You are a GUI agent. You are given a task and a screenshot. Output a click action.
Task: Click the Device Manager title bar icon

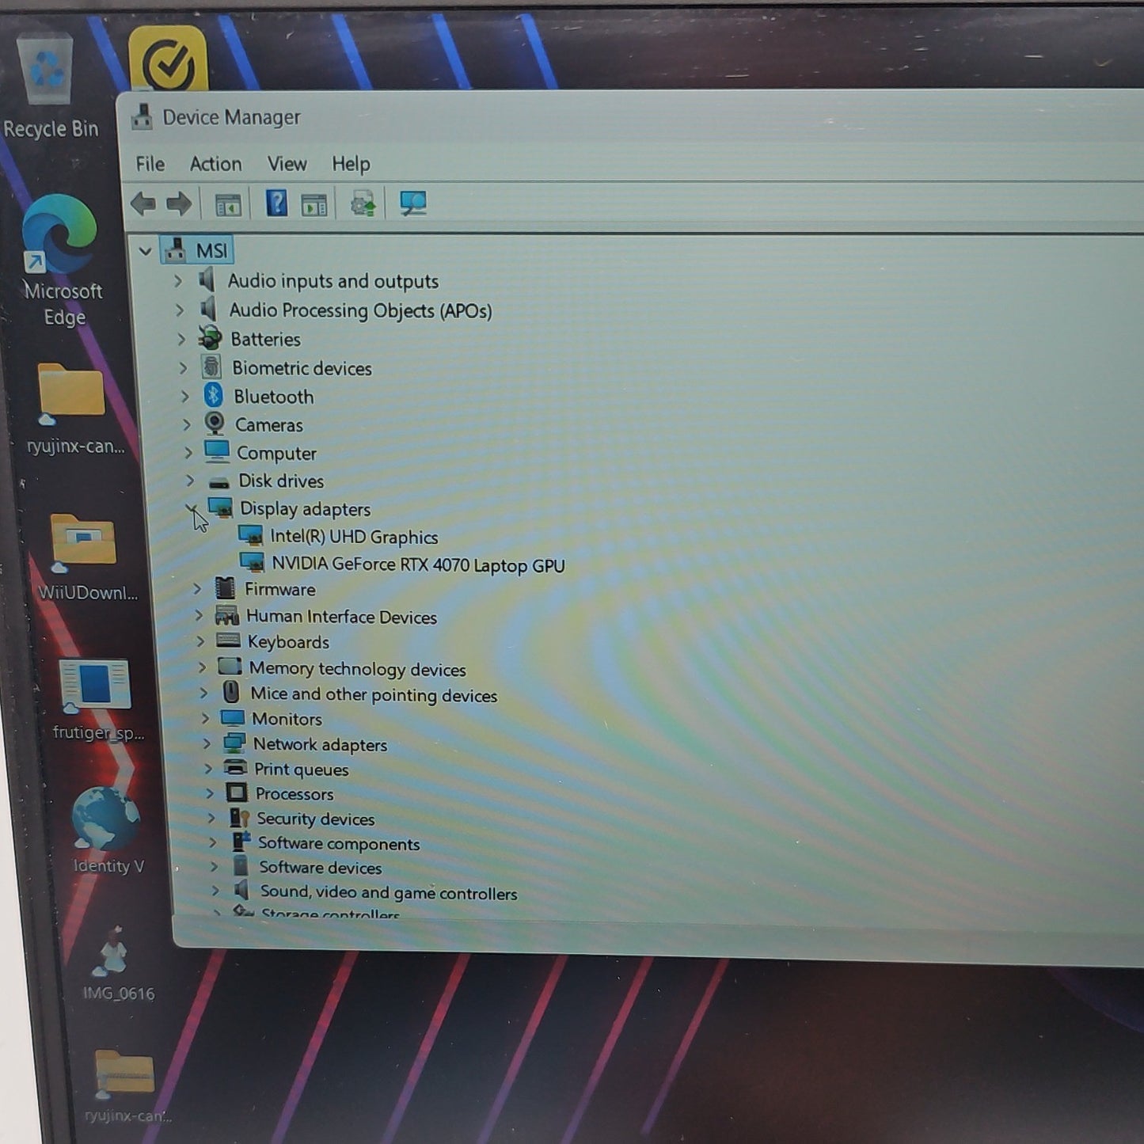[x=143, y=117]
